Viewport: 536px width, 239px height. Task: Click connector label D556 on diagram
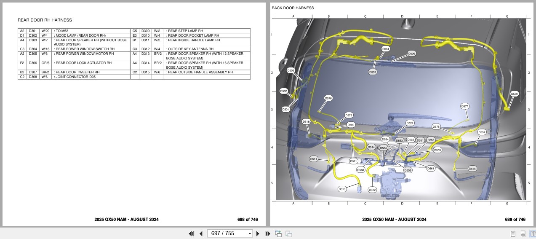[408, 170]
